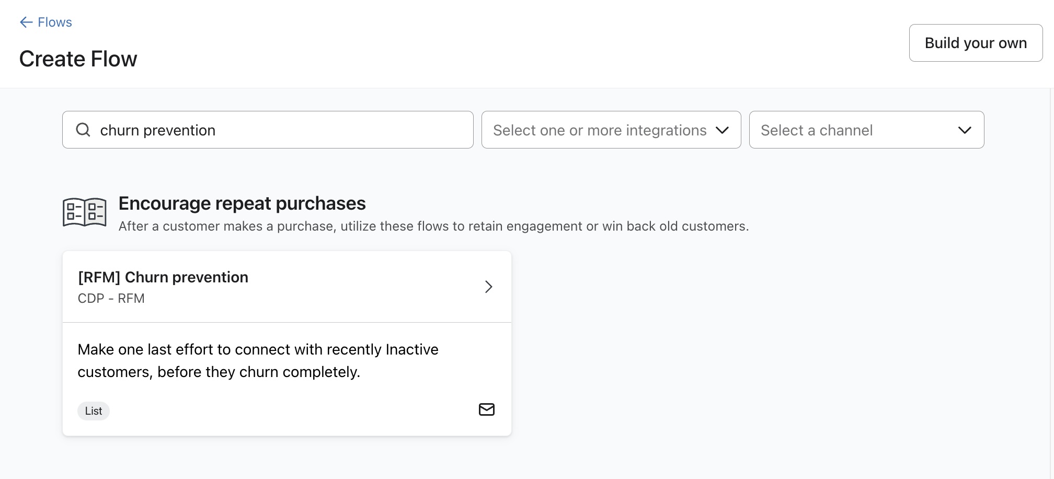The height and width of the screenshot is (479, 1054).
Task: Focus the search field containing churn prevention
Action: (282, 130)
